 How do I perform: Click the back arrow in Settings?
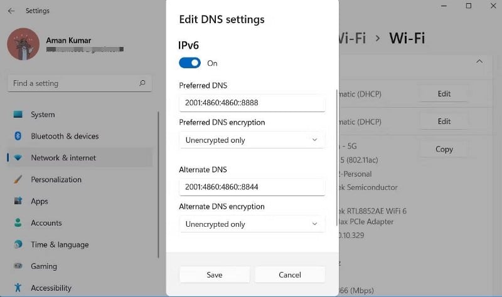tap(11, 11)
